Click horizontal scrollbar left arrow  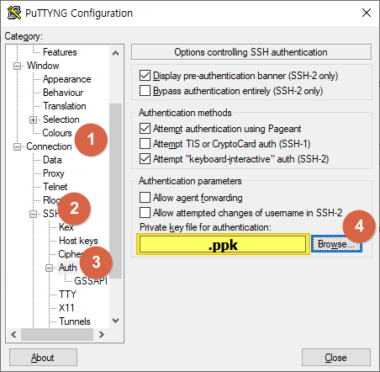coord(13,334)
